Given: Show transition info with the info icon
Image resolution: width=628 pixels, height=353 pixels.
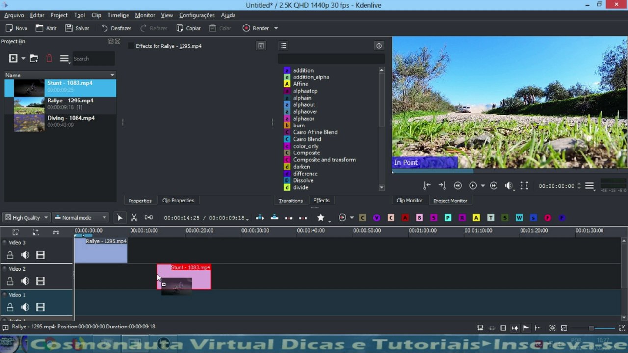Looking at the screenshot, I should point(379,46).
